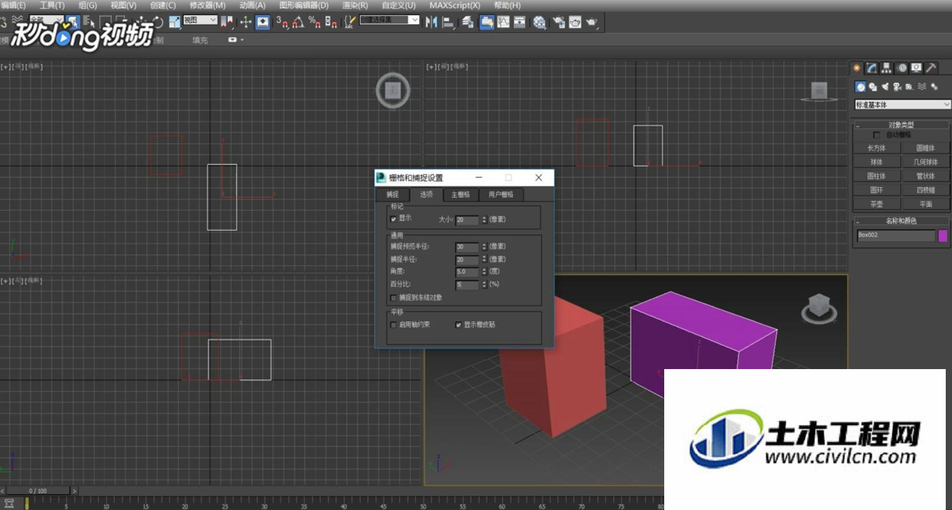Open the Layer Manager icon
The width and height of the screenshot is (952, 510).
pos(468,22)
